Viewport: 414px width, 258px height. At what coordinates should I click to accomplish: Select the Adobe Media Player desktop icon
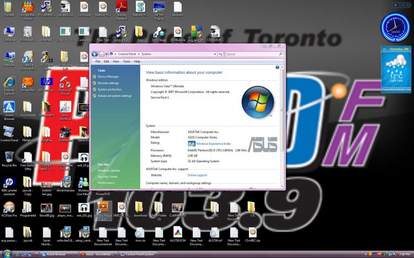click(103, 210)
